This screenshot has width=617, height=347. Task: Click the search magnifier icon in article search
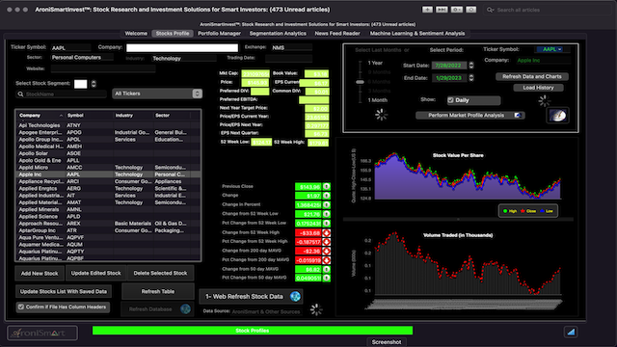coord(491,10)
